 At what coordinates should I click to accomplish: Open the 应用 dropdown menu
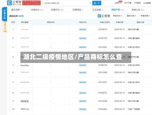[x=118, y=3]
